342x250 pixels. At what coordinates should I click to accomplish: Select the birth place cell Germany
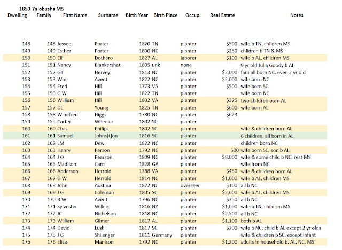pos(162,235)
